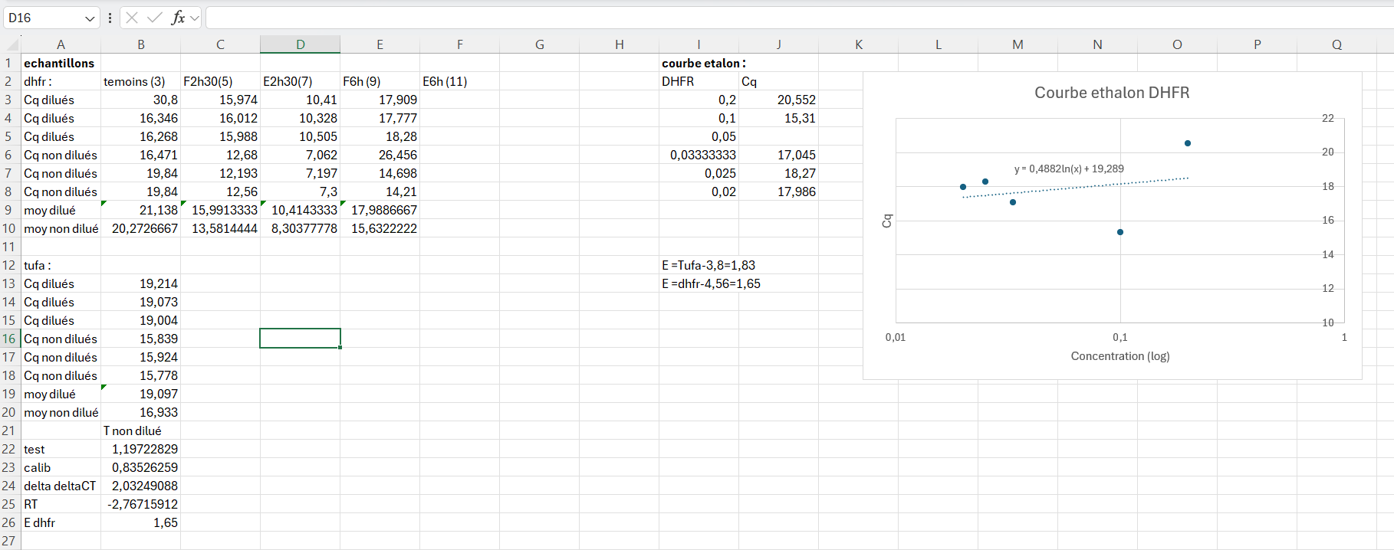
Task: Expand the Name Box dropdown arrow
Action: click(90, 18)
